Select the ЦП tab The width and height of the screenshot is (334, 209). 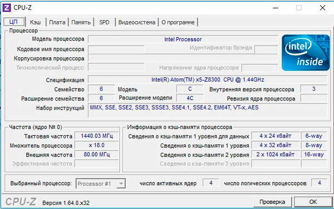14,22
